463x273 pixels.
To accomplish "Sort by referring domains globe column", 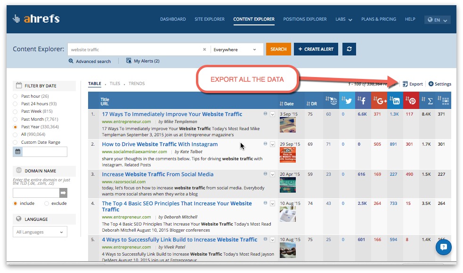I will click(331, 101).
